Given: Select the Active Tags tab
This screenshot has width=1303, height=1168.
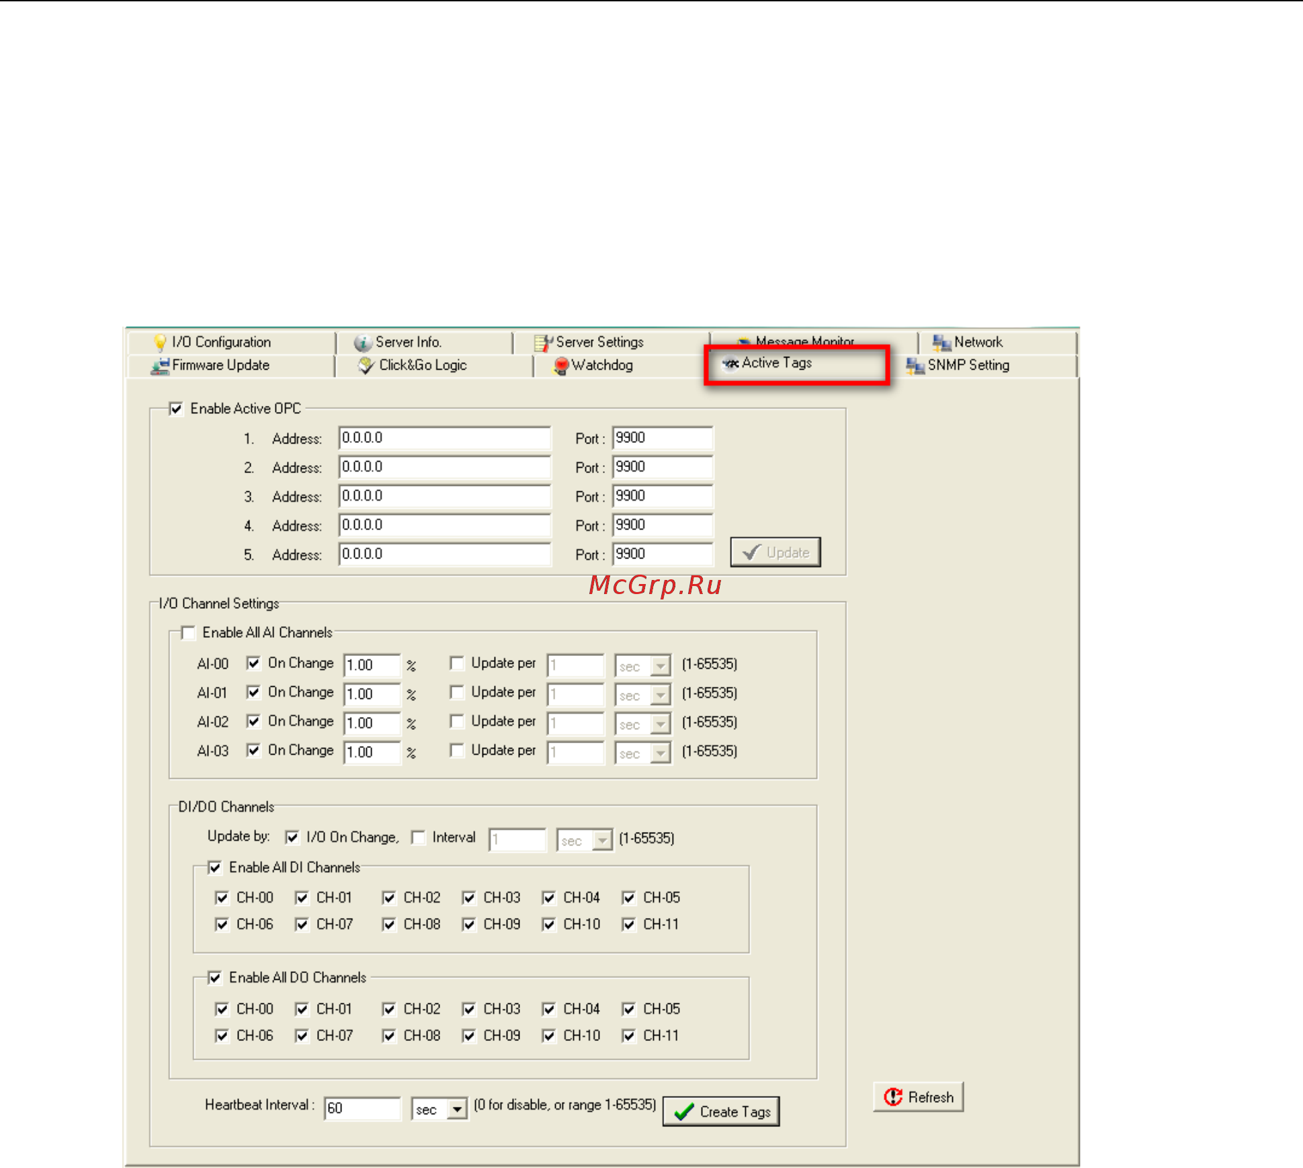Looking at the screenshot, I should 797,364.
